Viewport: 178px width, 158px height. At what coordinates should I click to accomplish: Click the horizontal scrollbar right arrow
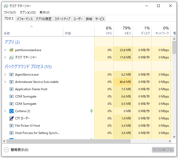pos(170,141)
